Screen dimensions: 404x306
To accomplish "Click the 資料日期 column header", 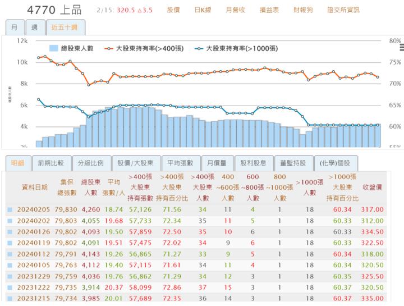I will pyautogui.click(x=35, y=188).
